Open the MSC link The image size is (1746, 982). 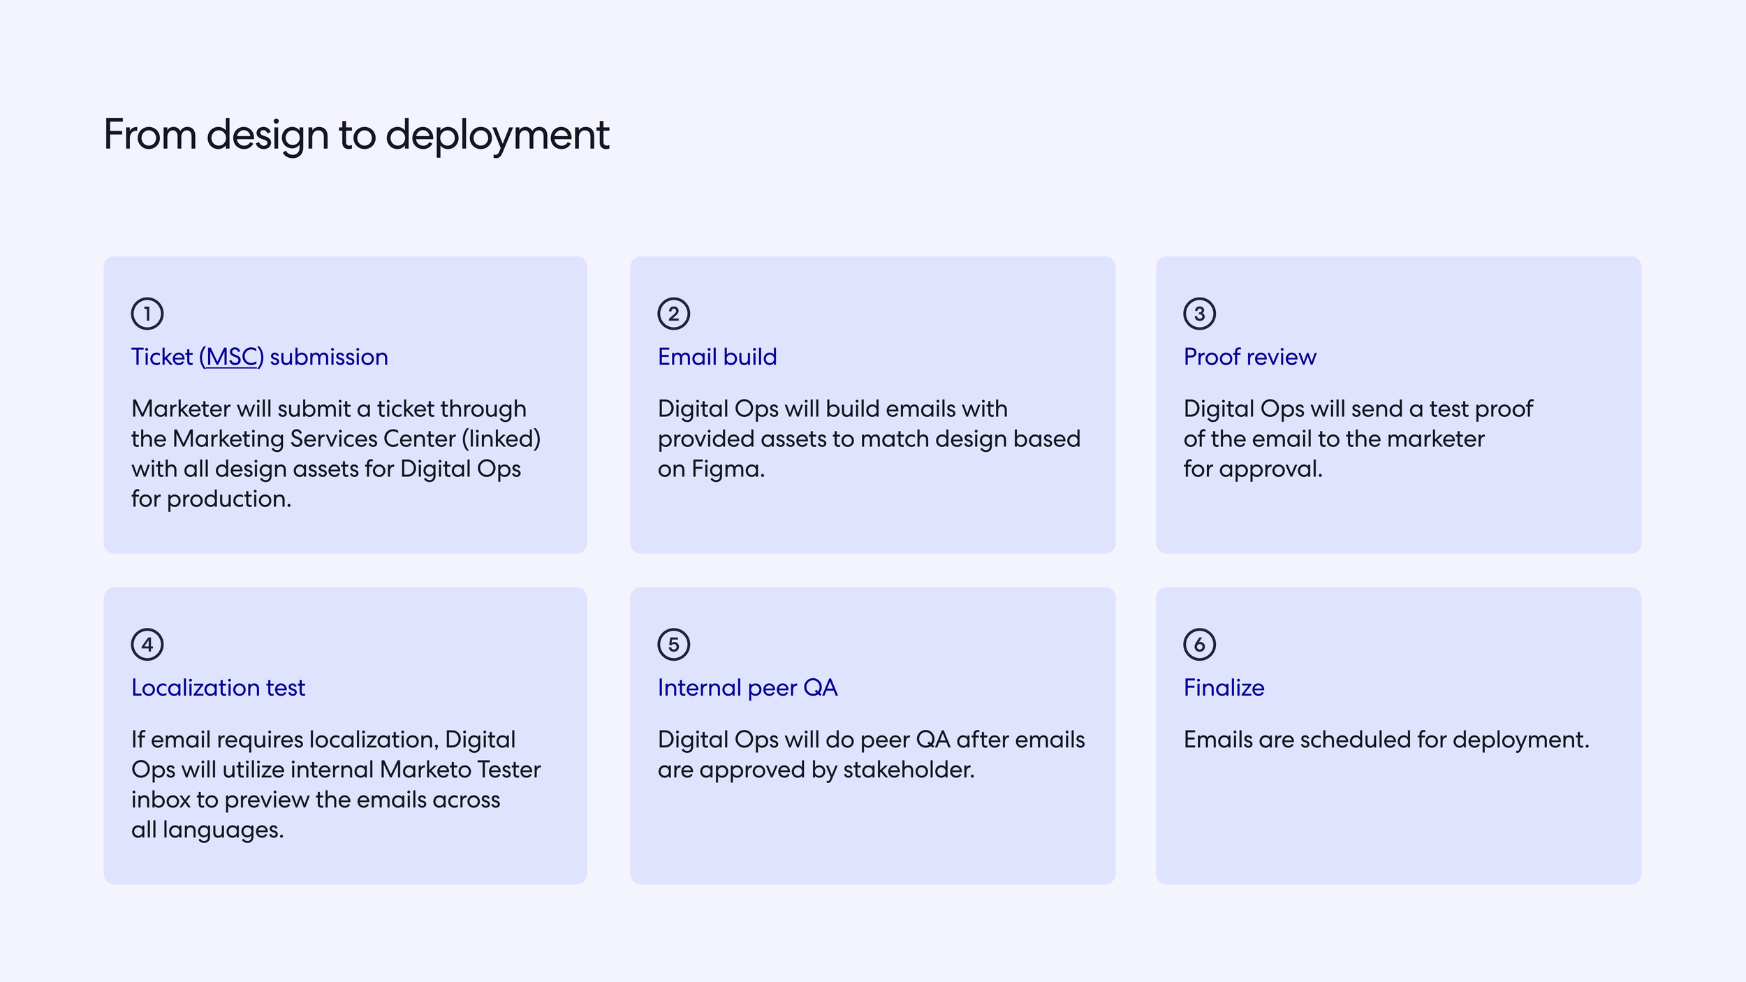click(232, 356)
